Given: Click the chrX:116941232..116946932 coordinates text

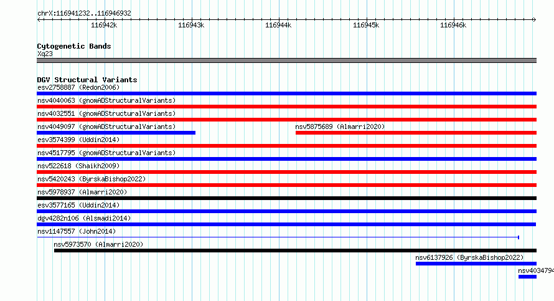Looking at the screenshot, I should (x=84, y=13).
